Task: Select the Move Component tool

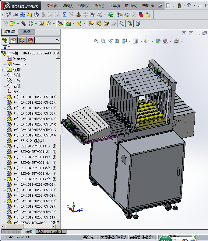Action: pos(48,23)
